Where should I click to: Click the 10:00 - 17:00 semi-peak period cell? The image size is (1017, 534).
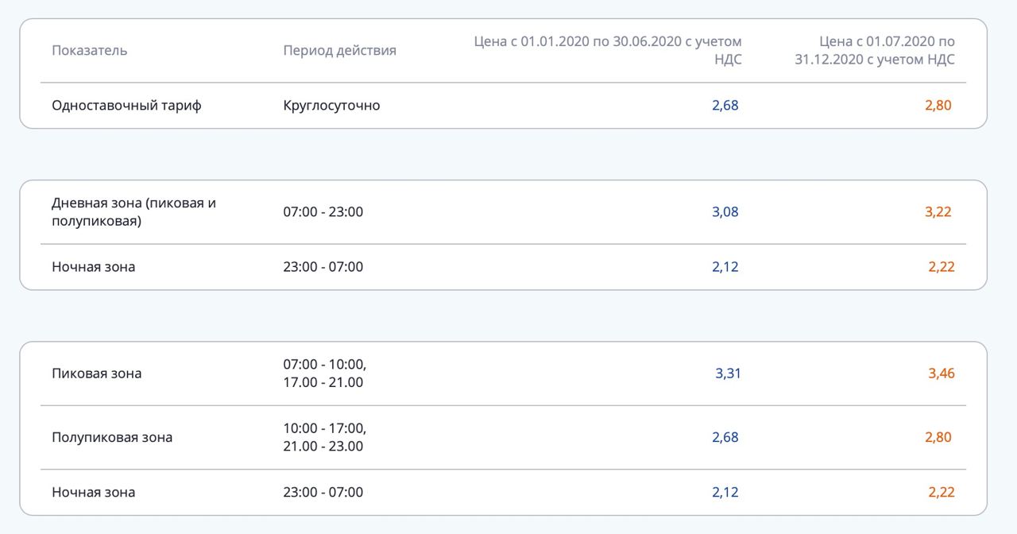click(x=324, y=437)
